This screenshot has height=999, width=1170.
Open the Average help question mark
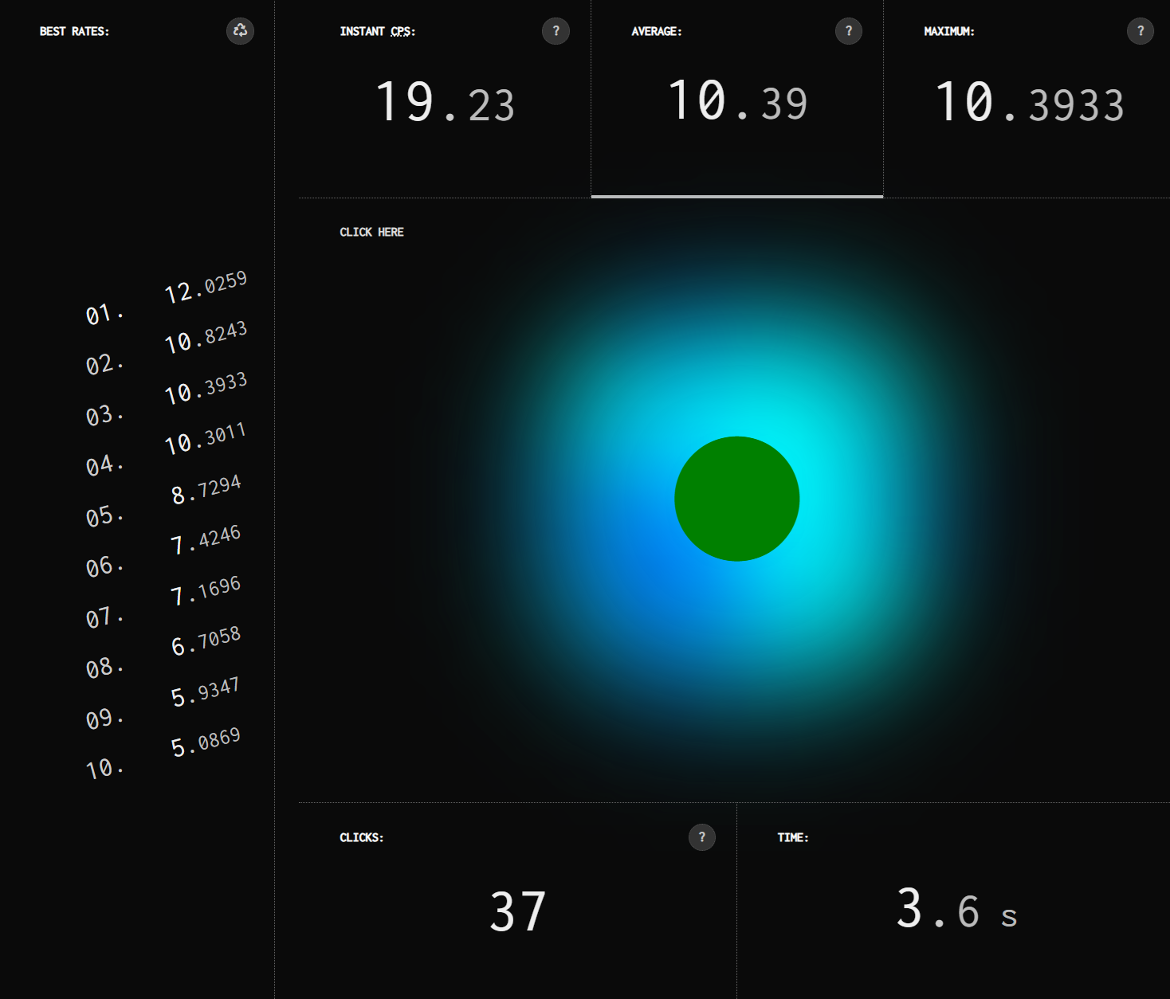tap(849, 31)
